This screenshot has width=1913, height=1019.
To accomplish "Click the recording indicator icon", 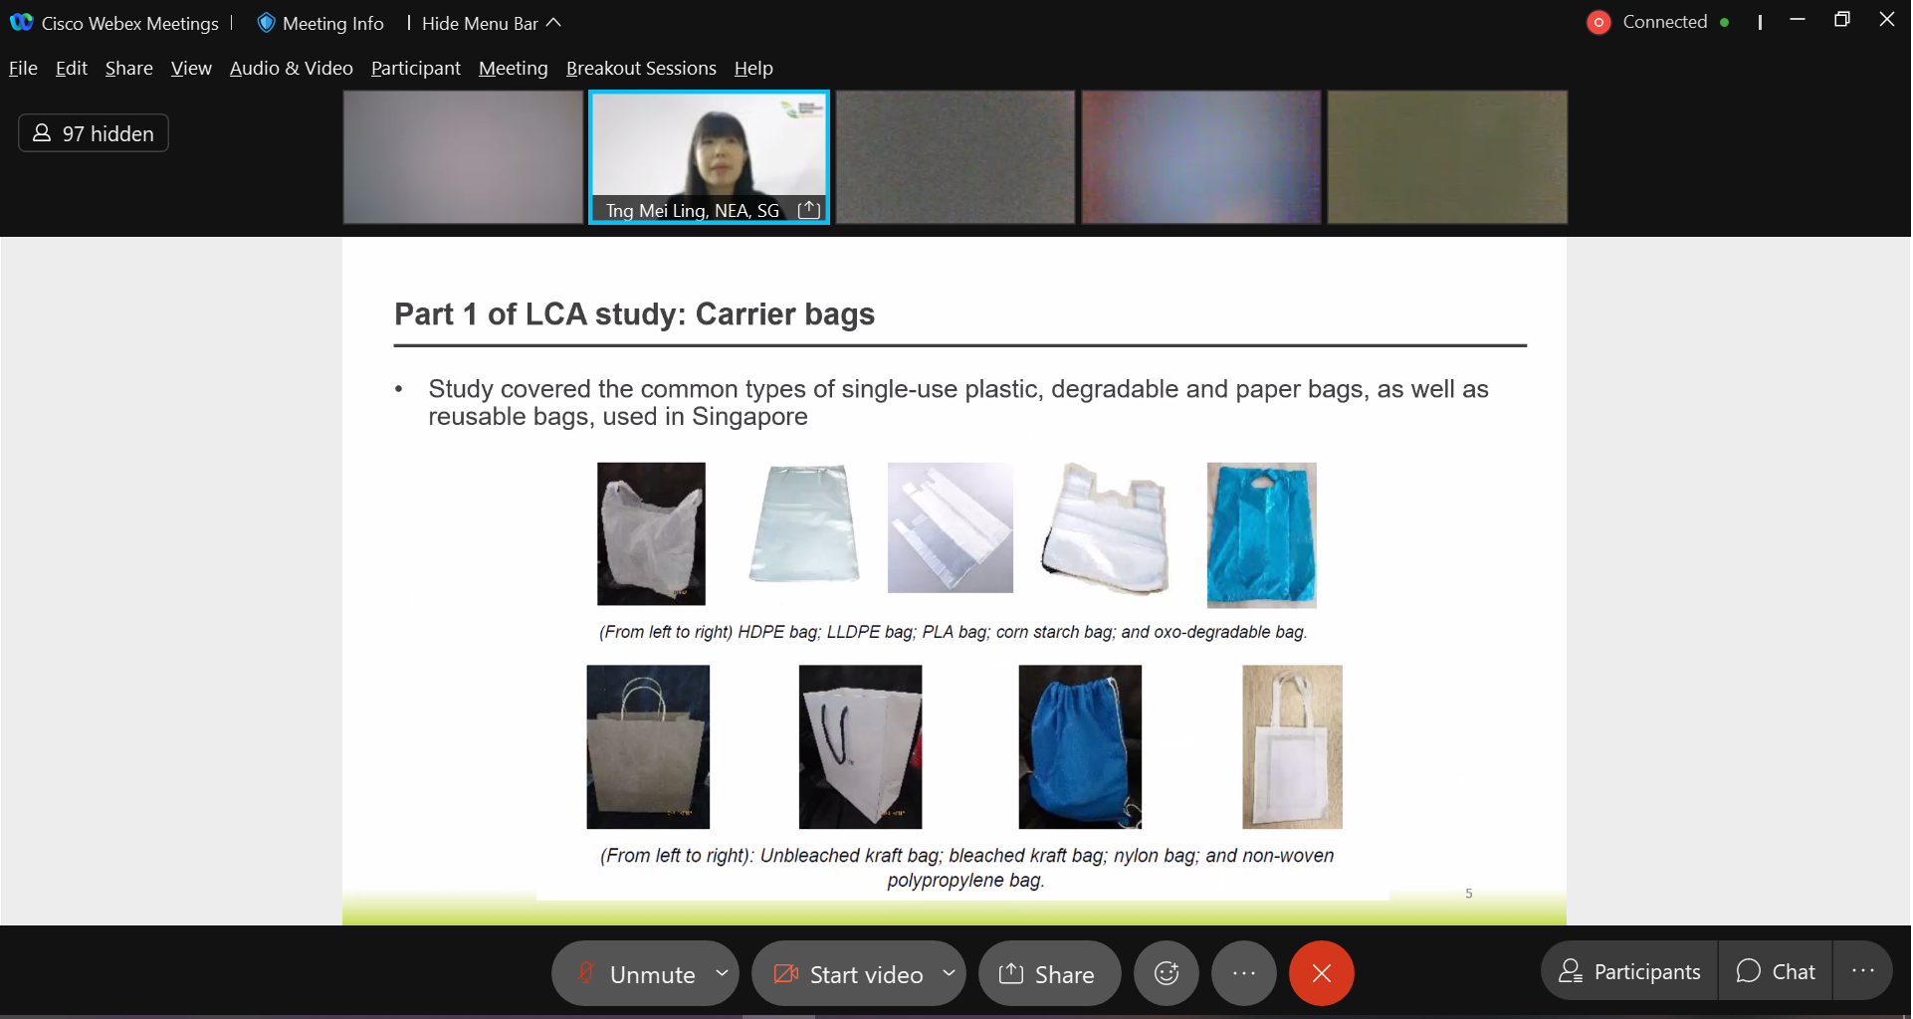I will point(1597,22).
